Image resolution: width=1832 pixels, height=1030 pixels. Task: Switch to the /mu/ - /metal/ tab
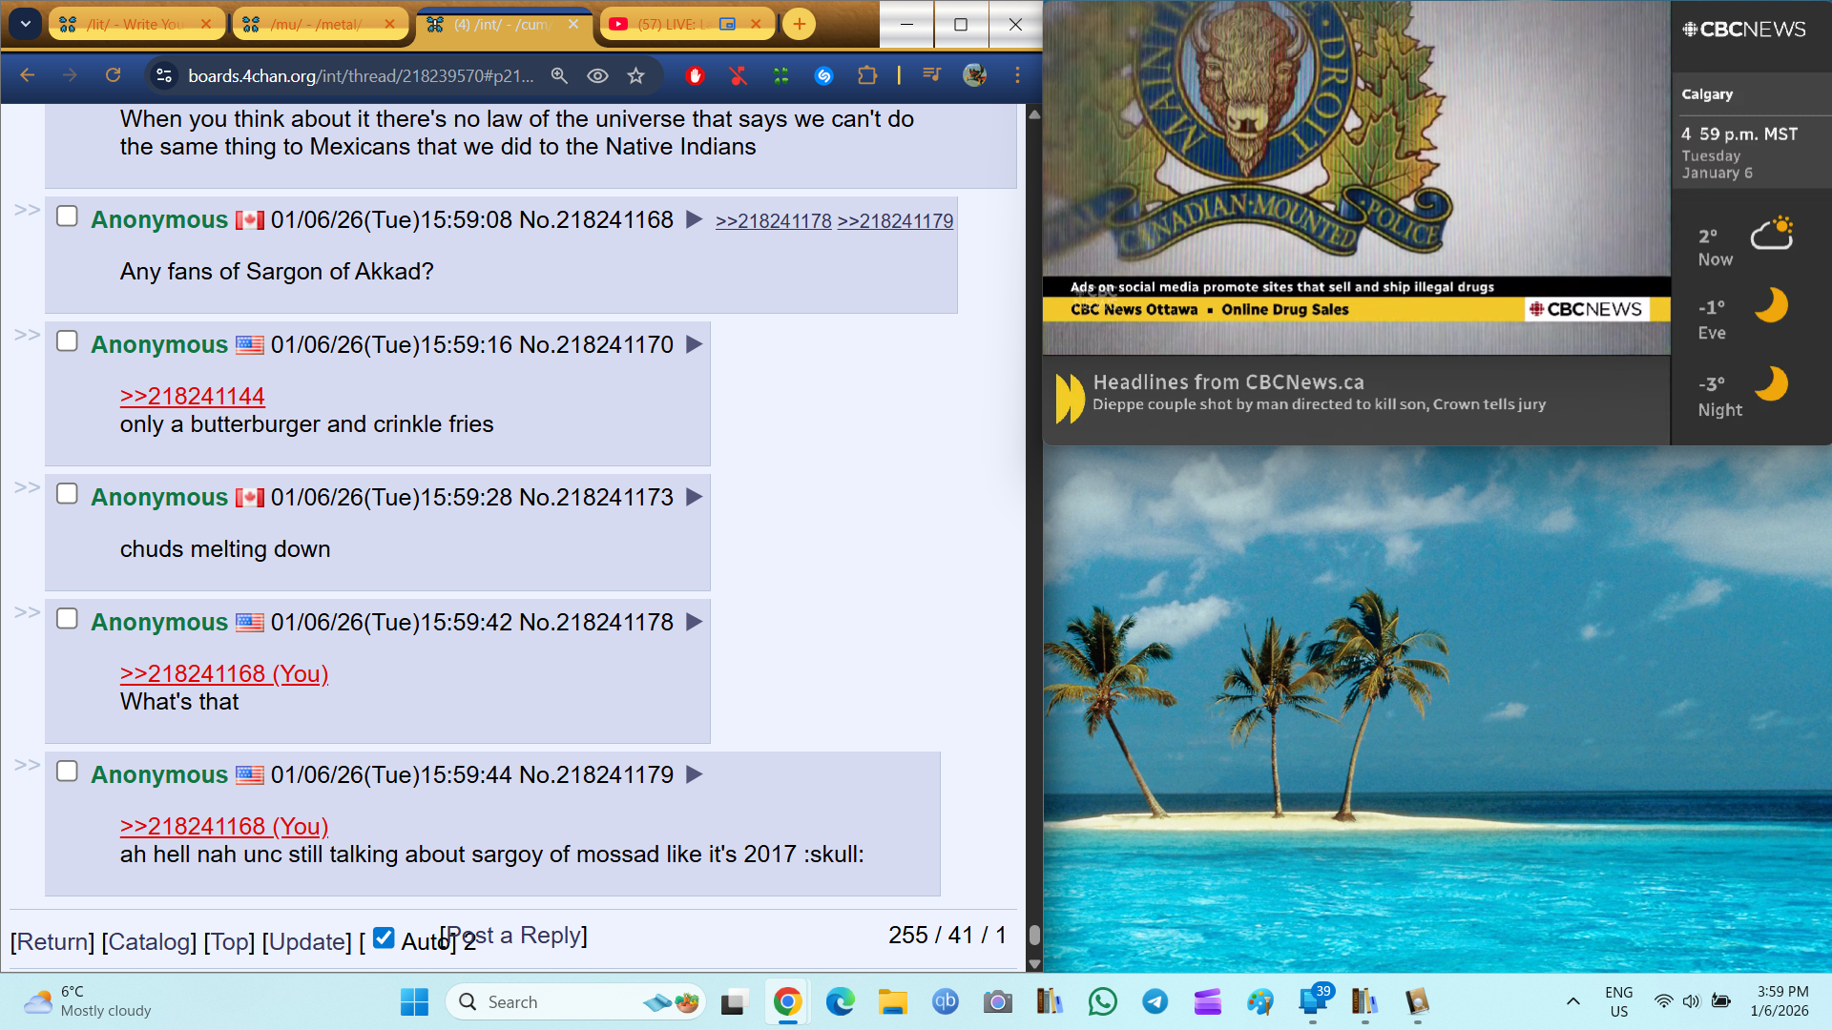[x=316, y=24]
